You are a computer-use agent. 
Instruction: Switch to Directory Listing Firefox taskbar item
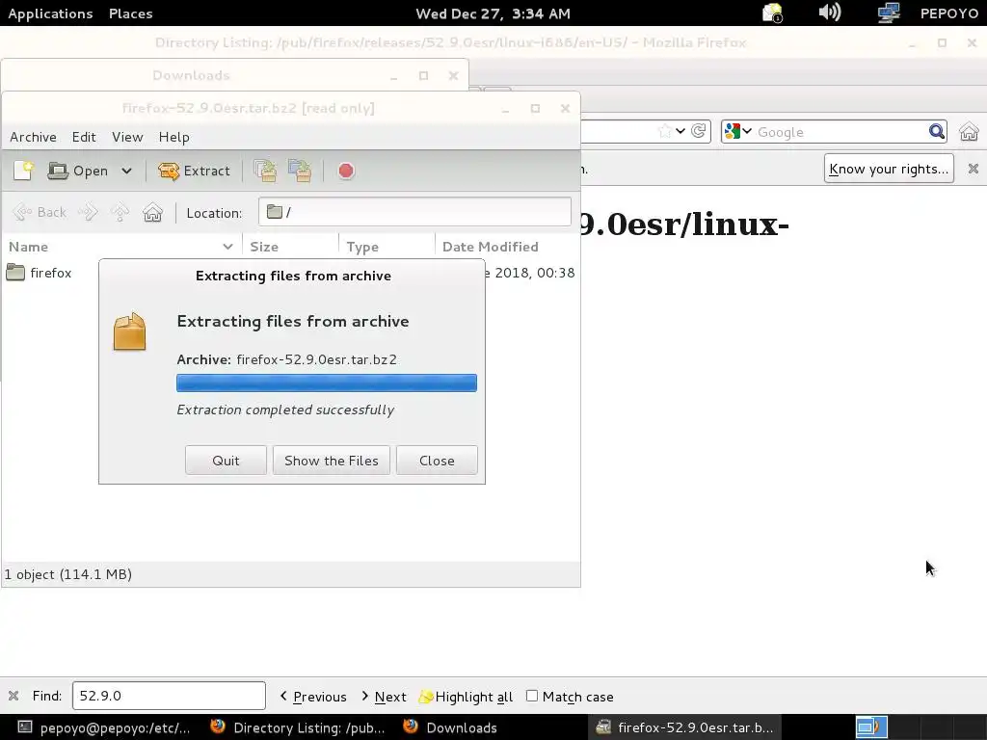[297, 728]
